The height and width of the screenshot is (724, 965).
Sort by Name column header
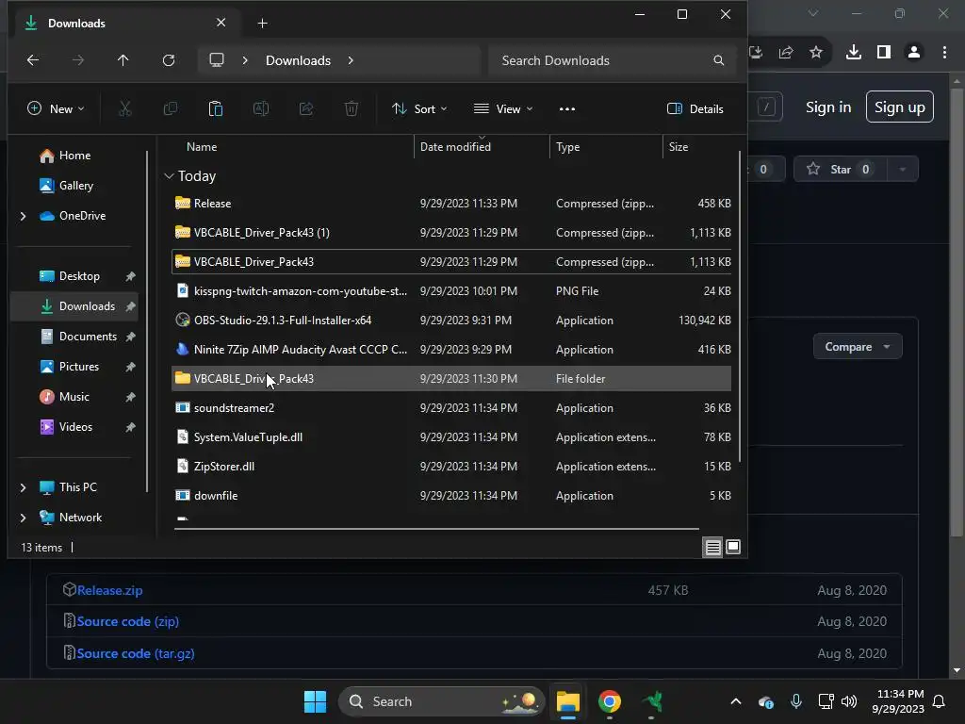202,147
